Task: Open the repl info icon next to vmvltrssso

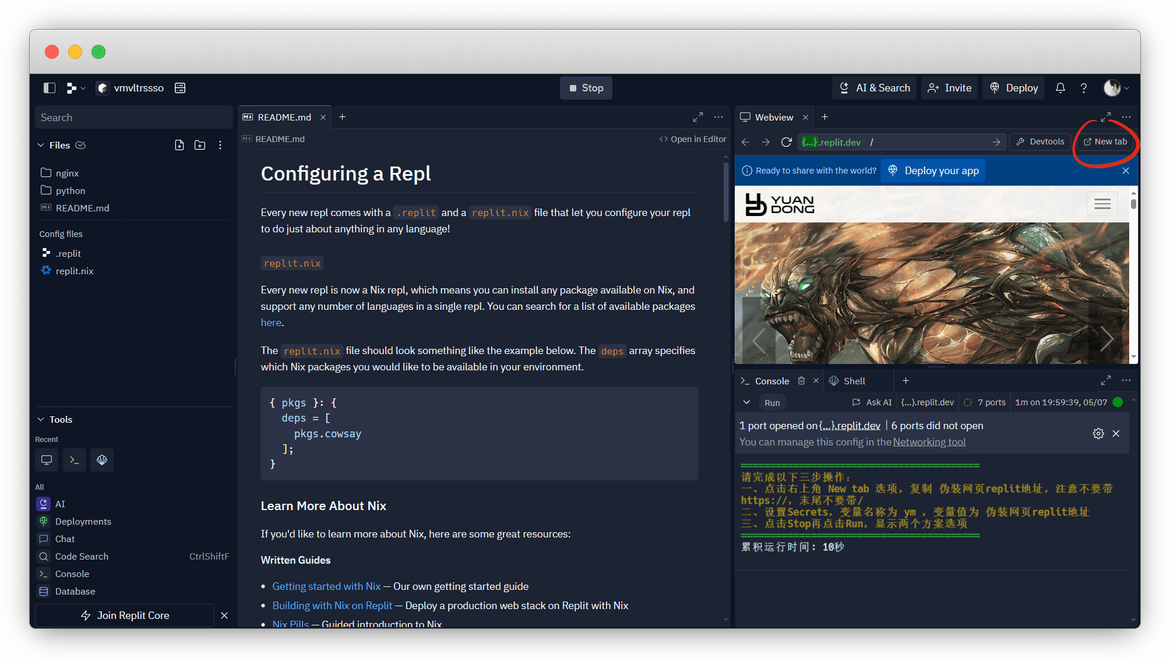Action: coord(180,88)
